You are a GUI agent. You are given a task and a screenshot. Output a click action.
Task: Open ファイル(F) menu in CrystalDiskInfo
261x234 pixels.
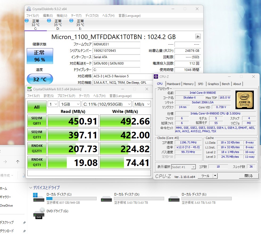pos(33,16)
